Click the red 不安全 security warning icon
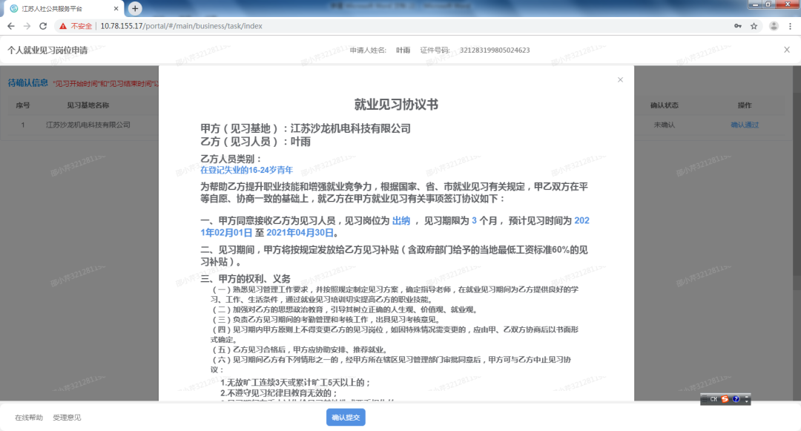Image resolution: width=801 pixels, height=431 pixels. [64, 26]
